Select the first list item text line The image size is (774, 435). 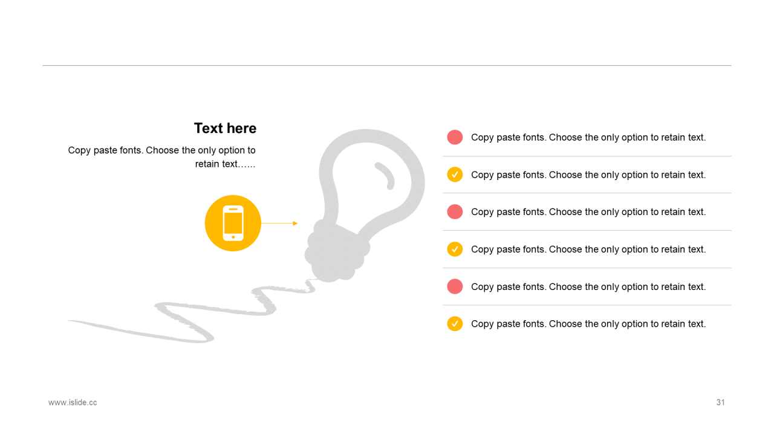588,137
